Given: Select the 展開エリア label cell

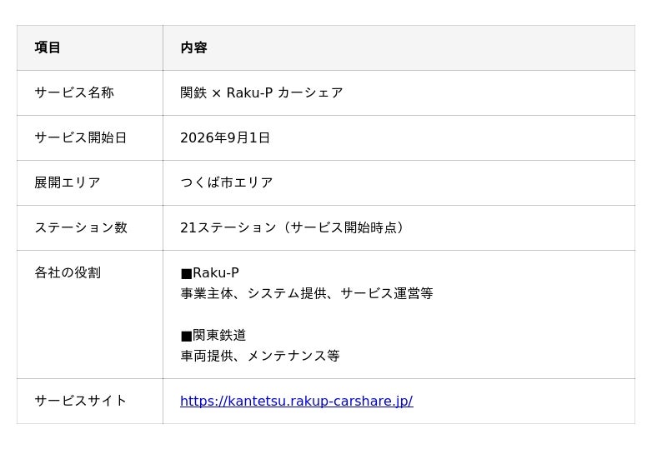Looking at the screenshot, I should pyautogui.click(x=90, y=182).
